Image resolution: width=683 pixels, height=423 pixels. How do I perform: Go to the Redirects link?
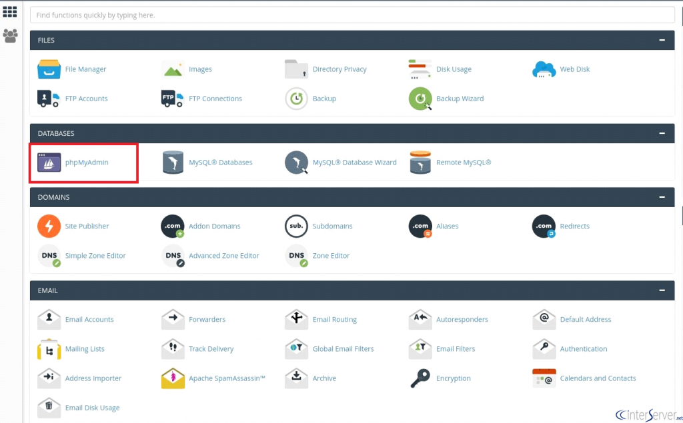(x=574, y=226)
